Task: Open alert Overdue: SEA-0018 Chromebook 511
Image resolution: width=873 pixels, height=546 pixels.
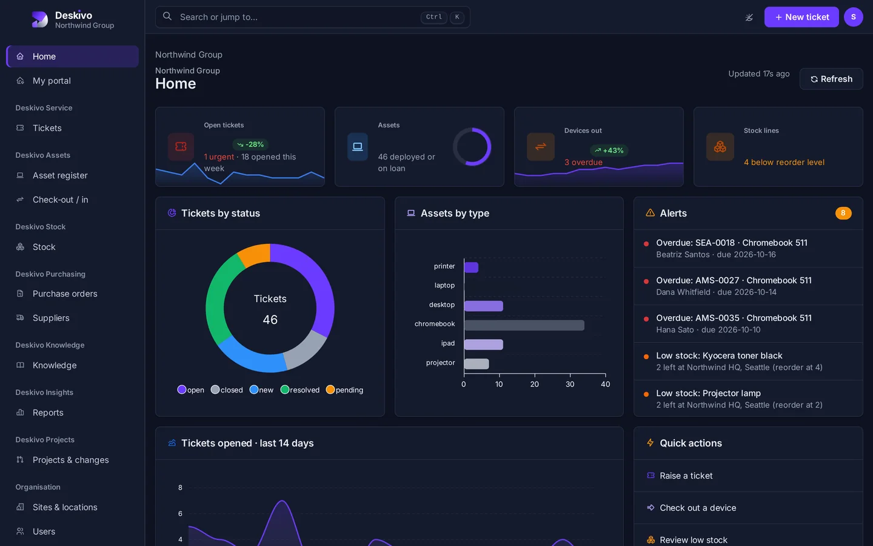Action: [748, 248]
